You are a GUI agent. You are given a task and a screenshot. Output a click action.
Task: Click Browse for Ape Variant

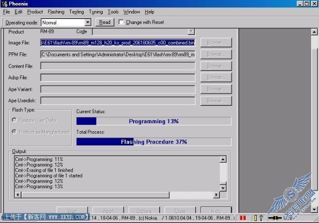pos(216,89)
